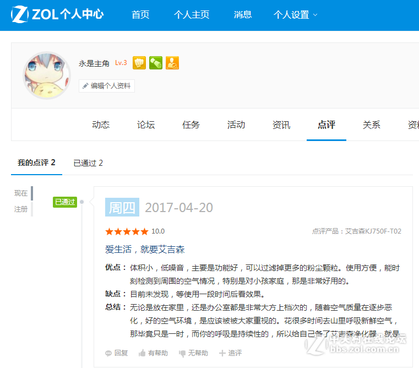
Task: Click the green 已通过 status badge
Action: pyautogui.click(x=65, y=202)
